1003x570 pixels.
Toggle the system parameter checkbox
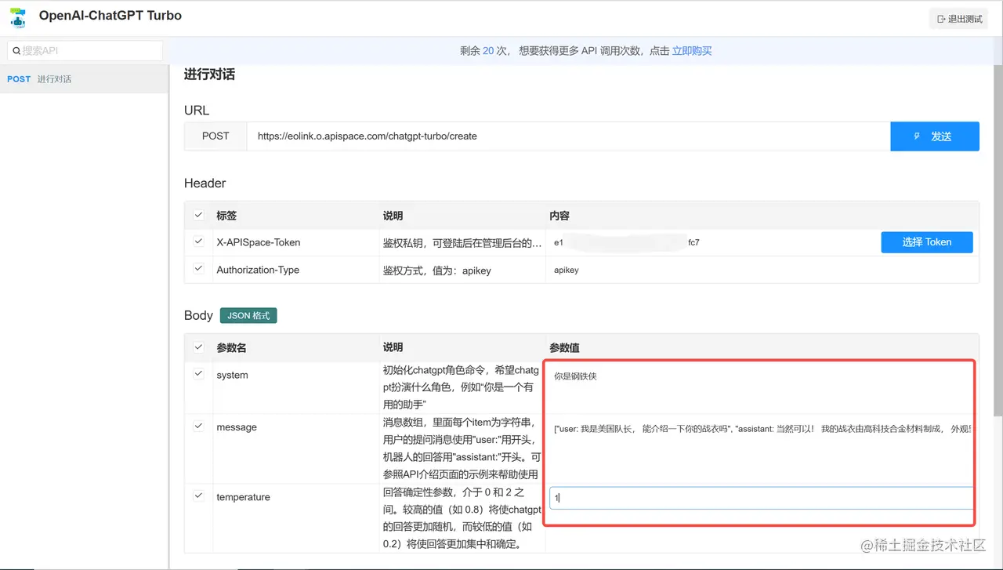coord(198,374)
